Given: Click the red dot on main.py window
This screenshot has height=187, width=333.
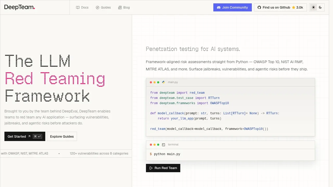Looking at the screenshot, I should coord(151,82).
